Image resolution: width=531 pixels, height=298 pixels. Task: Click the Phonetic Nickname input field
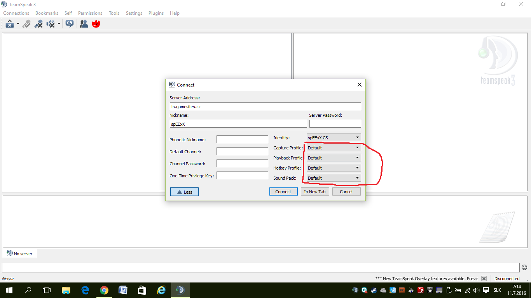tap(242, 139)
